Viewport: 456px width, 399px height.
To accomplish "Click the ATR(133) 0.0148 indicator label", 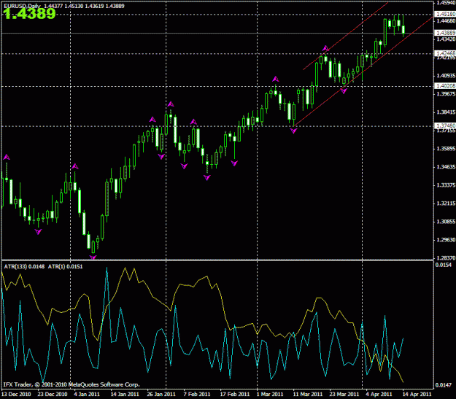I will (24, 266).
